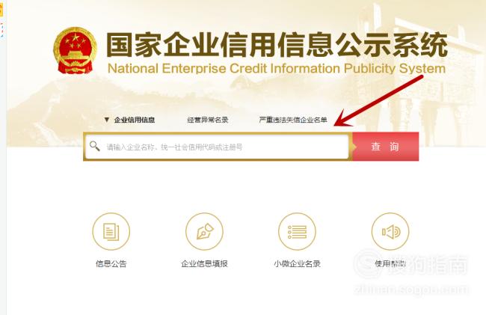Click the Sogou watermark logo icon
The width and height of the screenshot is (486, 315).
[366, 263]
